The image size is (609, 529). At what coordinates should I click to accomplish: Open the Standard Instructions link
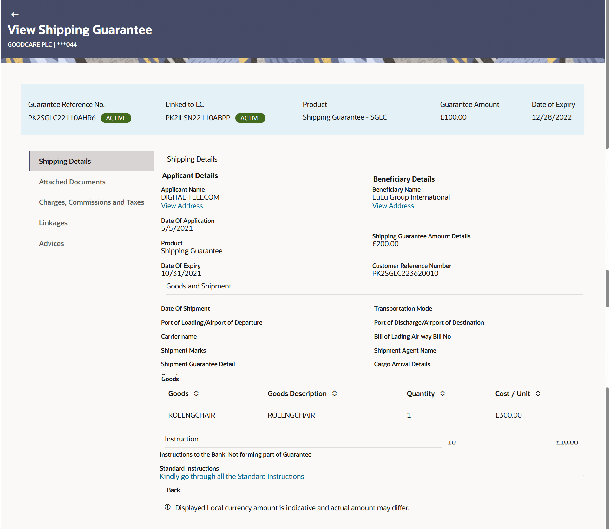(x=232, y=476)
